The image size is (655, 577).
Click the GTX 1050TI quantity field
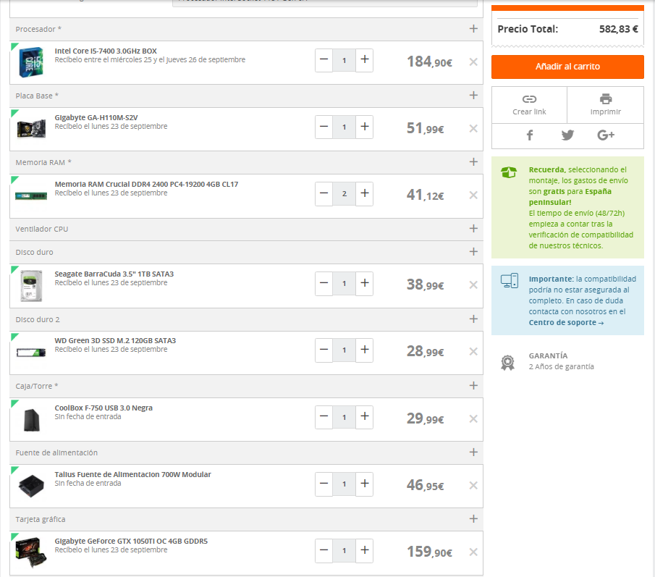[x=345, y=550]
